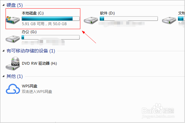Viewport: 185px width, 123px height.
Task: Click the D: drive capacity bar
Action: [129, 19]
